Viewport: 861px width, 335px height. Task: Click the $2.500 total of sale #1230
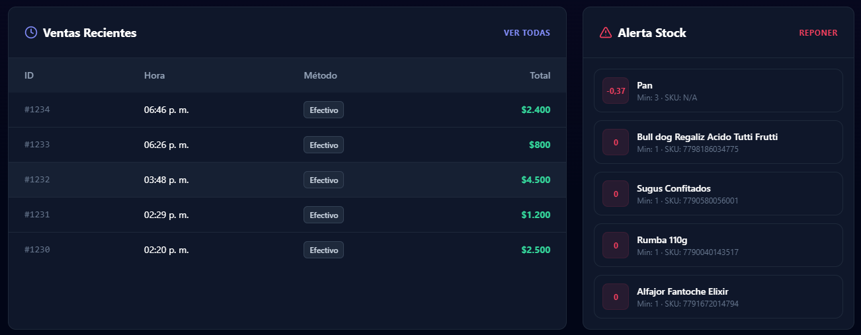pyautogui.click(x=535, y=250)
